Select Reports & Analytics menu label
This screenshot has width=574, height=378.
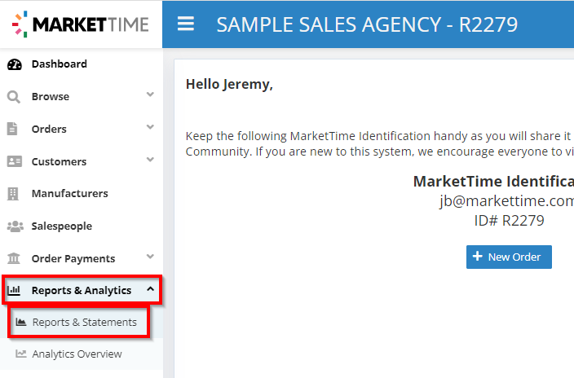(82, 291)
